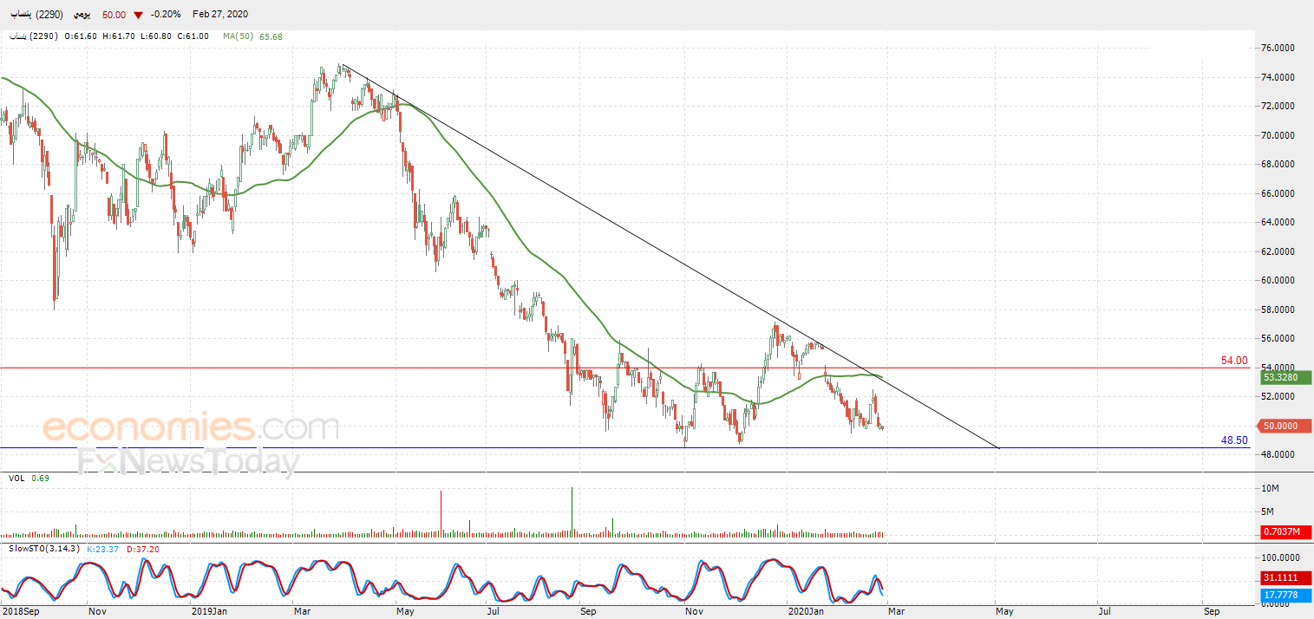Click the red down-triangle change indicator
Image resolution: width=1314 pixels, height=619 pixels.
(138, 15)
